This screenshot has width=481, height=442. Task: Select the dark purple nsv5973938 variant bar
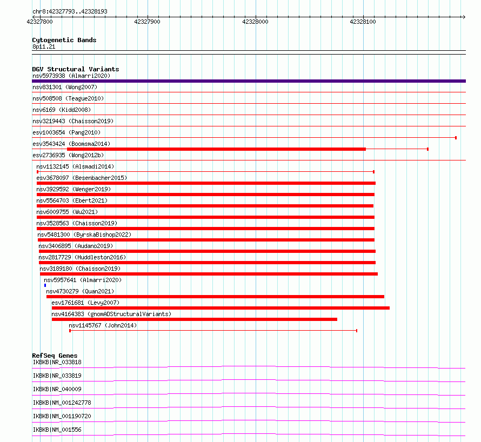pos(249,81)
